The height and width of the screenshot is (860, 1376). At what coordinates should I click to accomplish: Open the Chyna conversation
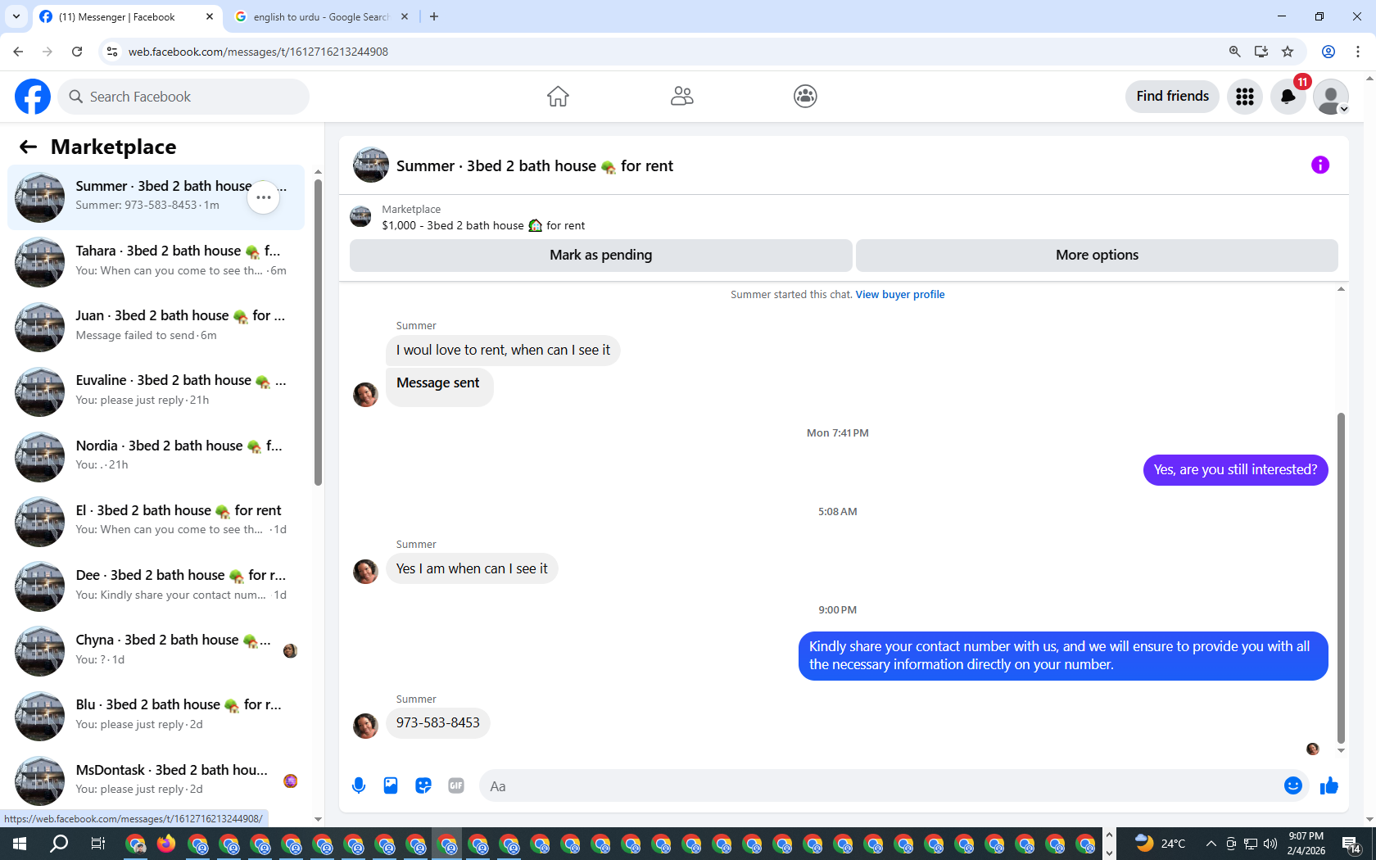156,650
